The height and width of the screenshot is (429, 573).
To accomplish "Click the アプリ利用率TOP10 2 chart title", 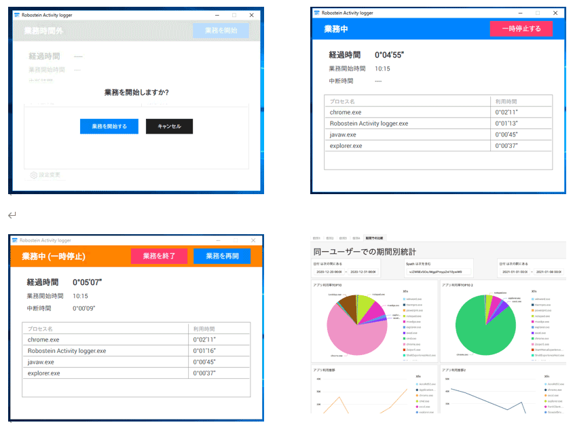I will (x=458, y=285).
